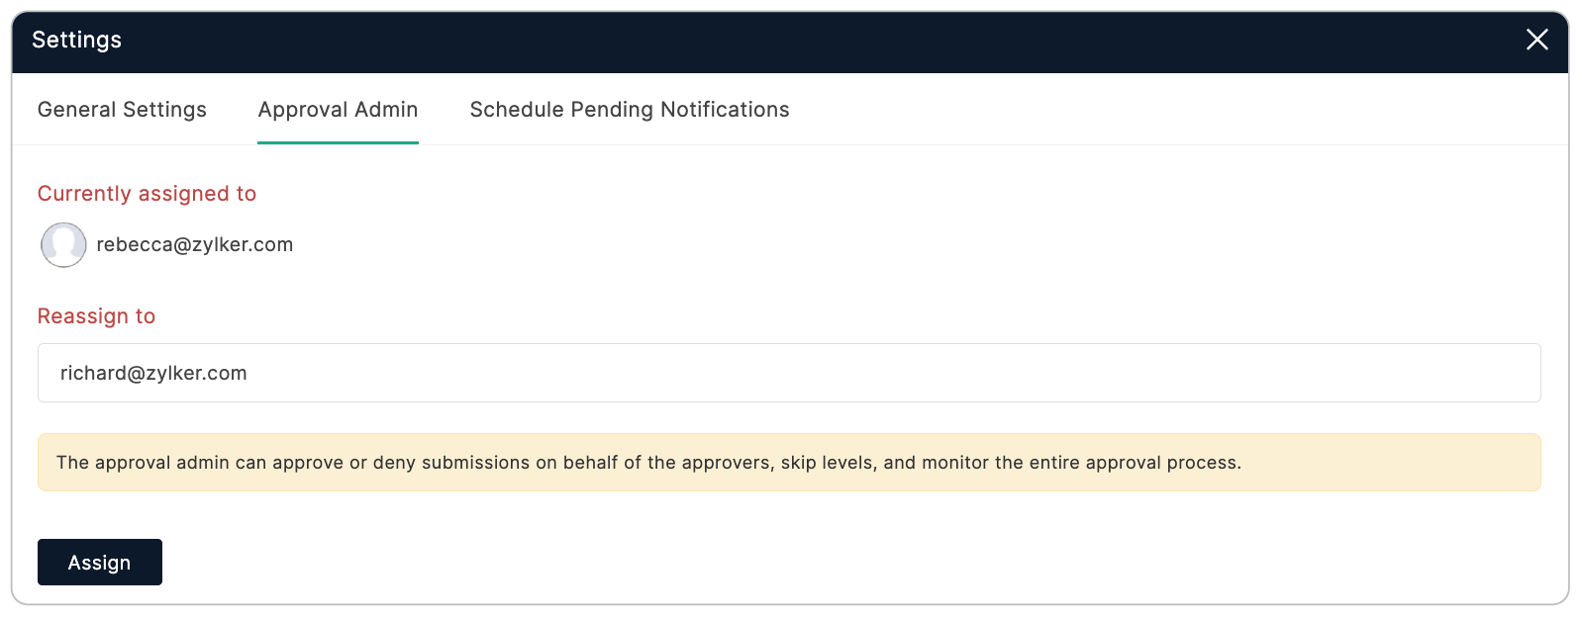
Task: Click the dark header bar's empty area
Action: coord(792,40)
